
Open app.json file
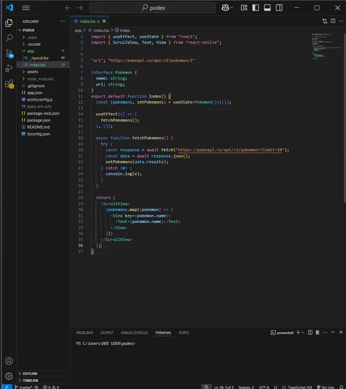[x=43, y=93]
